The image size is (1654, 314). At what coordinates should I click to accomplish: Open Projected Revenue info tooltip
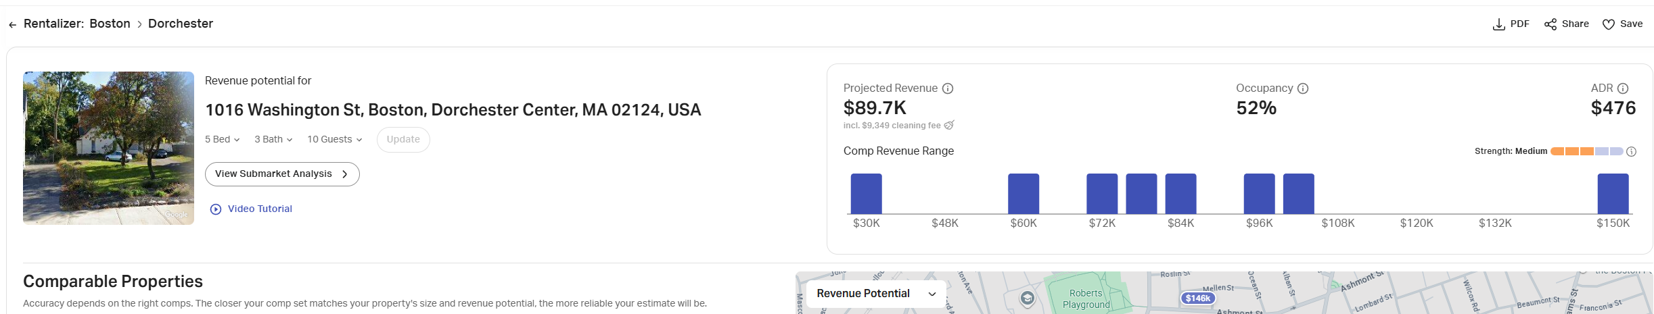click(948, 88)
